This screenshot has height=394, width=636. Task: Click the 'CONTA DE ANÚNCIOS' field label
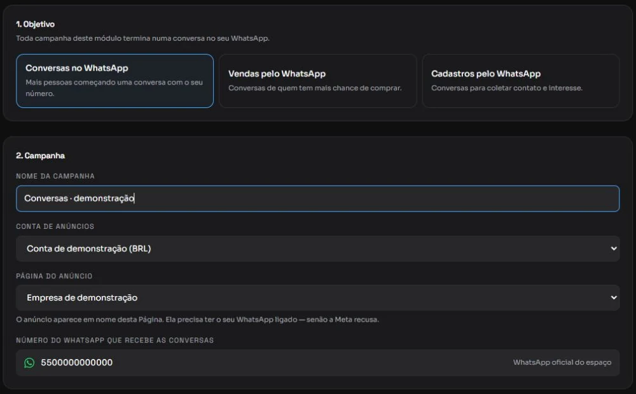click(x=55, y=227)
